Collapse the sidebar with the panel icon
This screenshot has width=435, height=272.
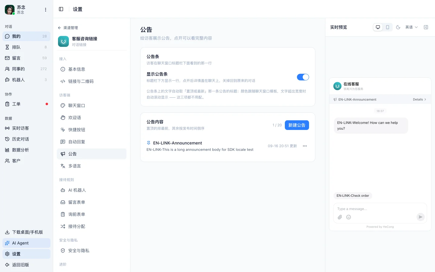[x=61, y=9]
